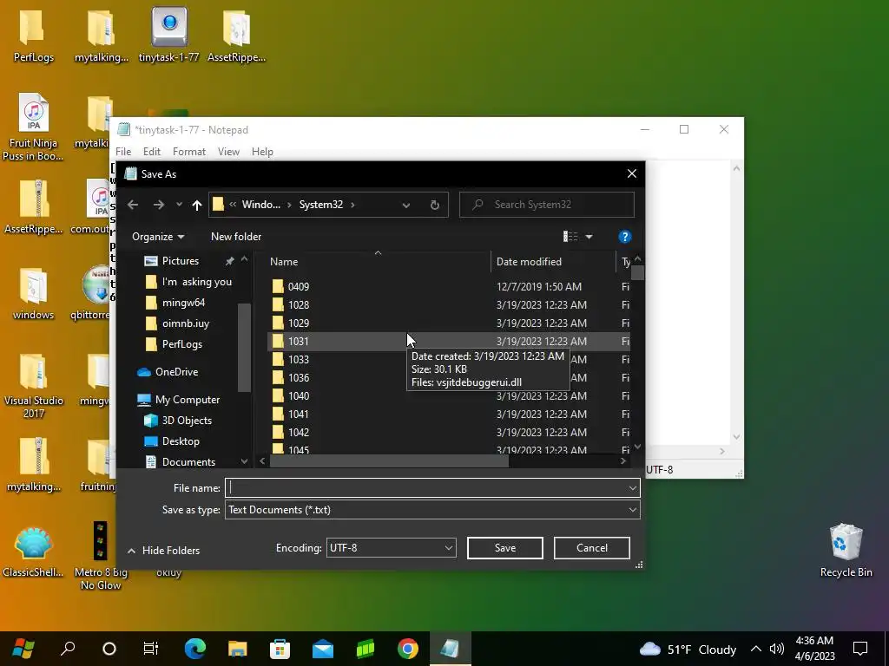This screenshot has height=666, width=889.
Task: Close the Save As dialog
Action: [x=632, y=173]
